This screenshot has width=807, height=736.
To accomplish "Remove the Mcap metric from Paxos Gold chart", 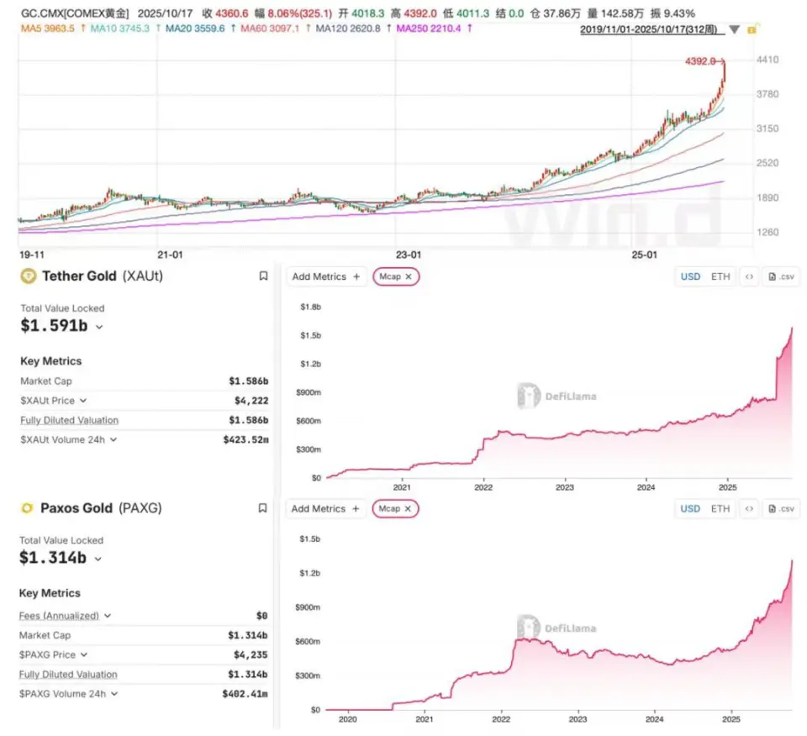I will tap(408, 508).
